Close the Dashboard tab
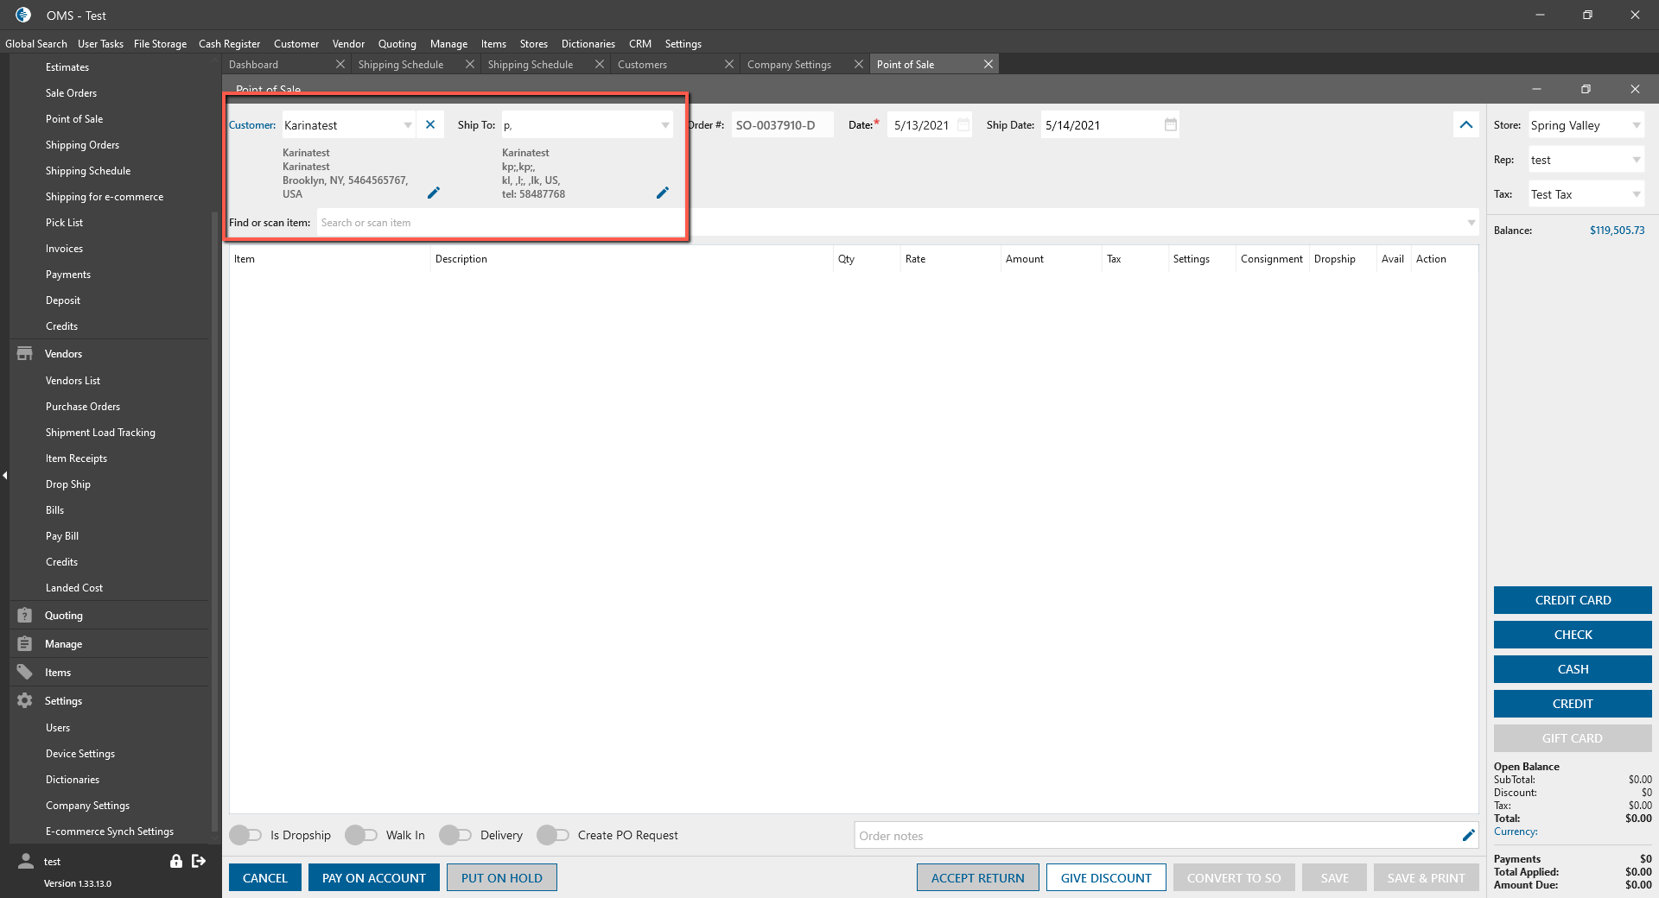 (x=340, y=65)
